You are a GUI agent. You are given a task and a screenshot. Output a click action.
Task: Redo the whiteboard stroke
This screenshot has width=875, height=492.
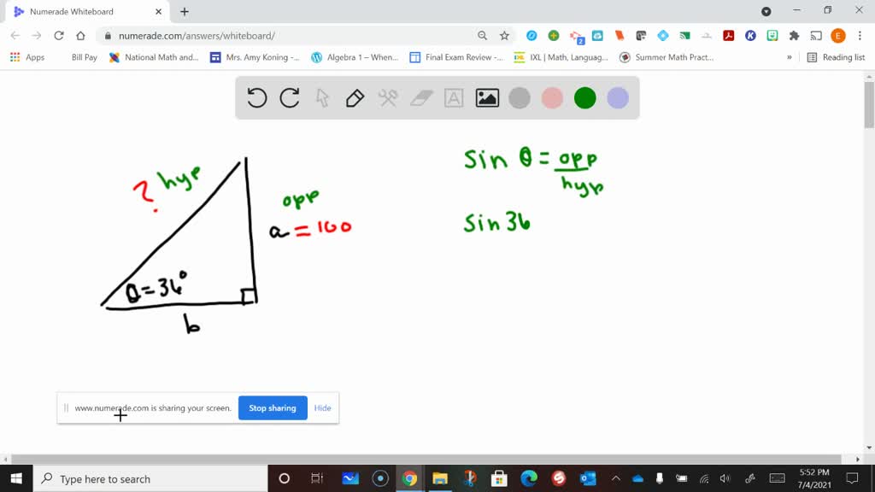click(290, 98)
